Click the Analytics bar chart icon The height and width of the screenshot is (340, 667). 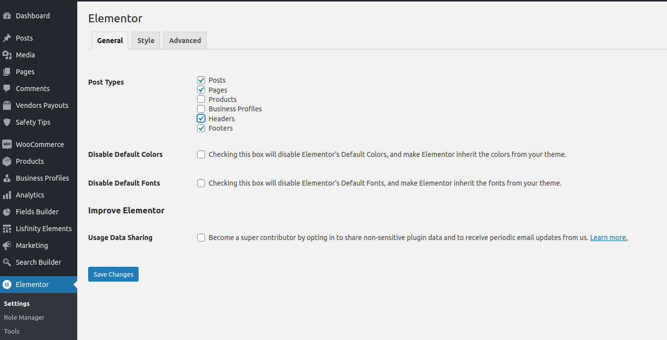(x=7, y=195)
